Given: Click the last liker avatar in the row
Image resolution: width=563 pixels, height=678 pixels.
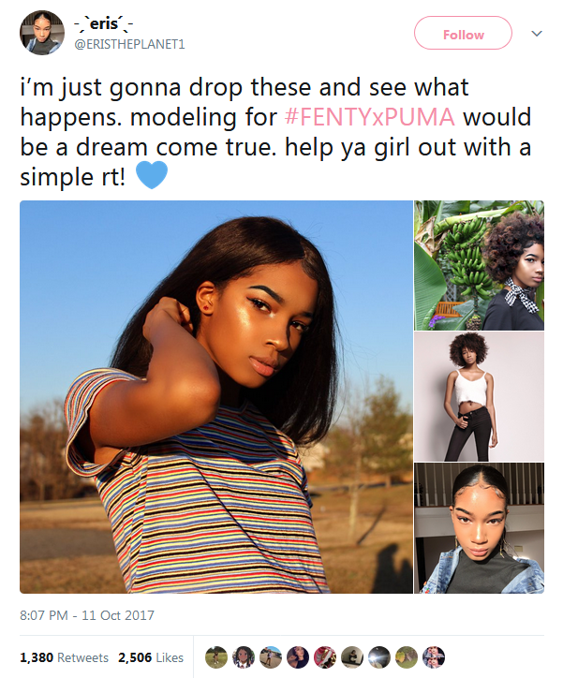Looking at the screenshot, I should 434,657.
